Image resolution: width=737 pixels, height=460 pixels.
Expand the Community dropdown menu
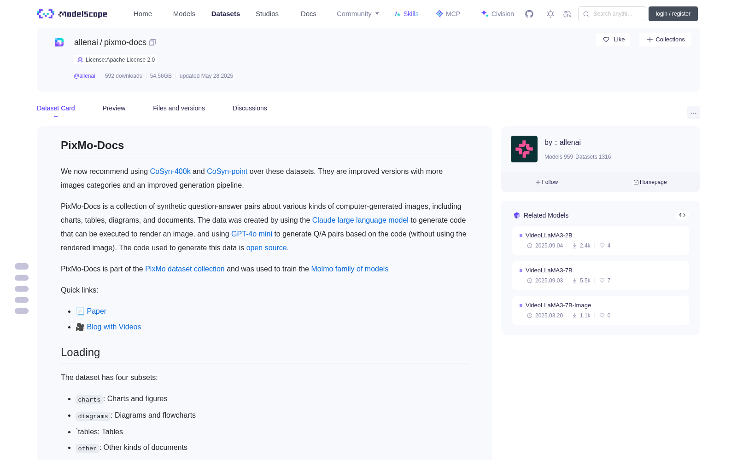click(x=358, y=14)
